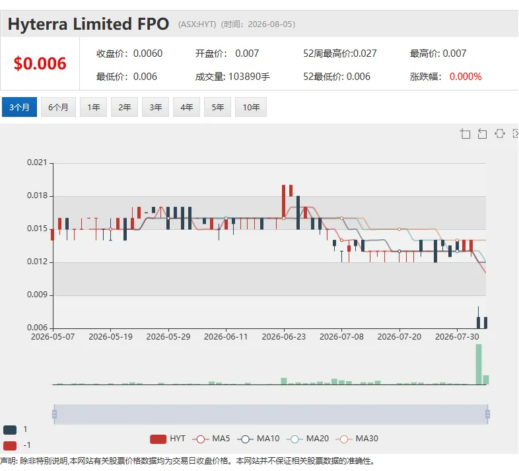The width and height of the screenshot is (519, 471).
Task: Click the 2026-07-30 x-axis label
Action: click(457, 337)
